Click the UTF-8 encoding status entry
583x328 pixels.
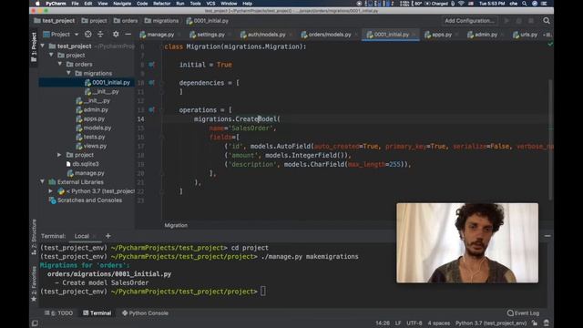point(414,323)
